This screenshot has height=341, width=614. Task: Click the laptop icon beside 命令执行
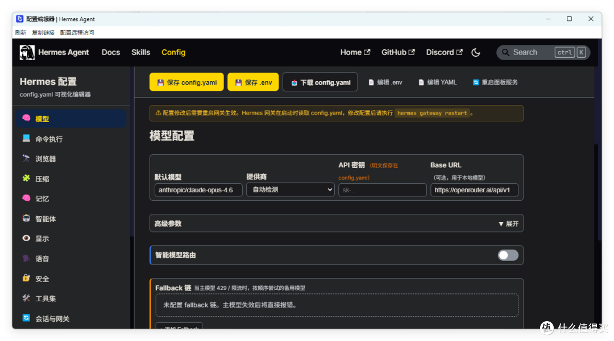pos(26,138)
